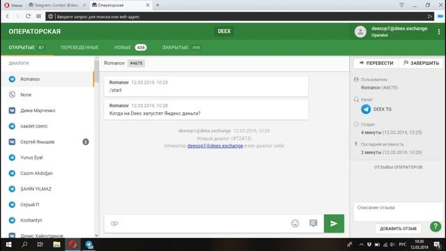The width and height of the screenshot is (446, 251).
Task: Open the Windows notification center icon
Action: [x=437, y=245]
